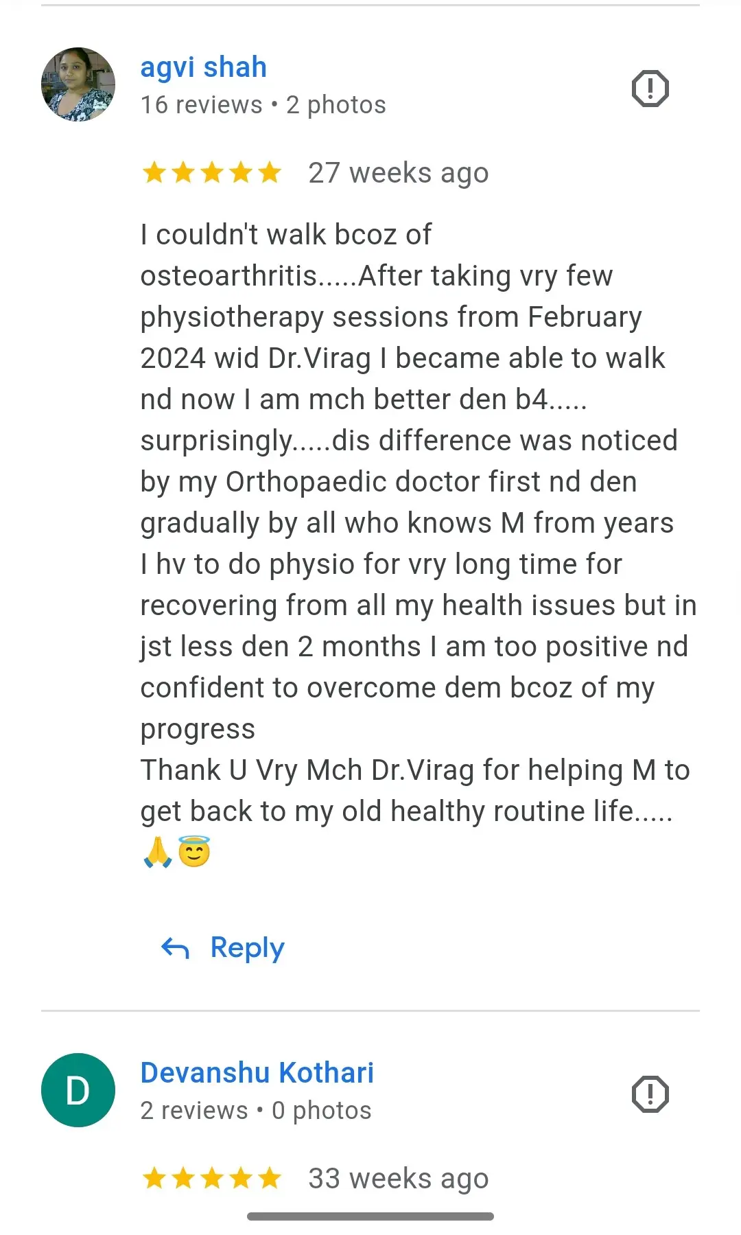
Task: Click the first star of agvi shah's rating
Action: tap(154, 173)
